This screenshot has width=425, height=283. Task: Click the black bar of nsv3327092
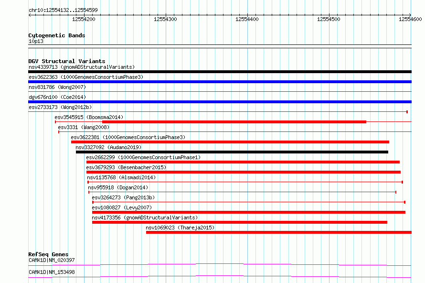click(x=232, y=152)
